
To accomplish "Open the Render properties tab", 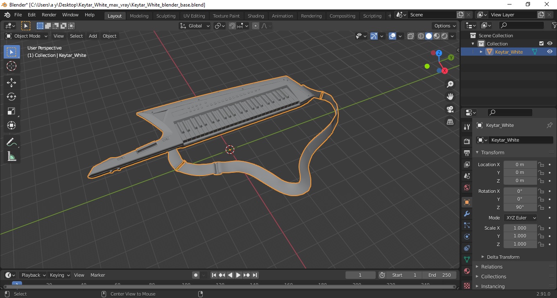I will coord(466,142).
